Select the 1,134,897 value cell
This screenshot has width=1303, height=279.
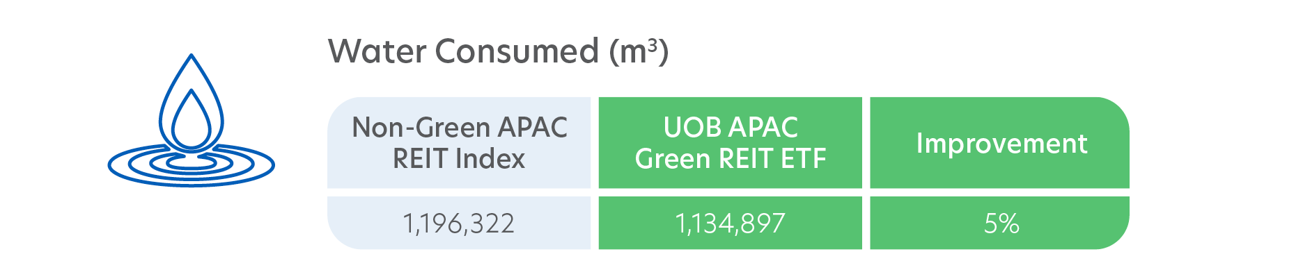(731, 223)
